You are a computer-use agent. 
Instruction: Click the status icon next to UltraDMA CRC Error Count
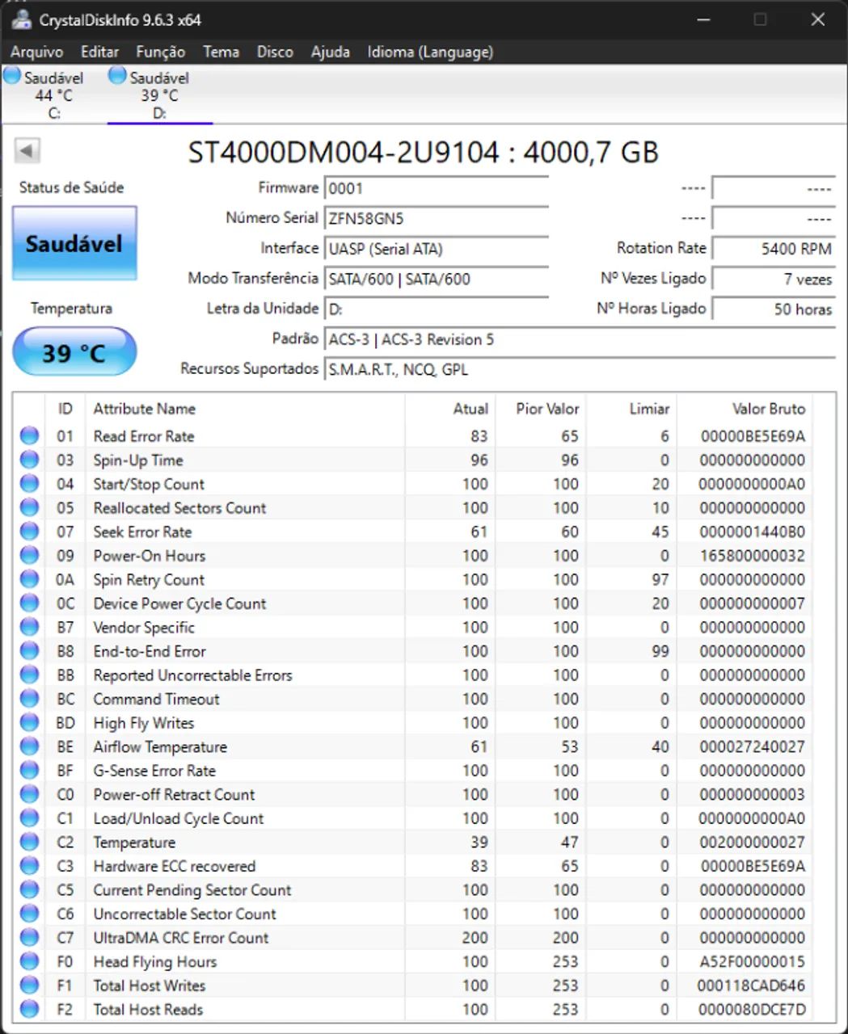click(x=29, y=938)
